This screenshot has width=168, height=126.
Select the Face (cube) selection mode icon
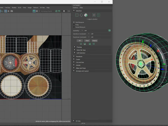click(x=86, y=15)
